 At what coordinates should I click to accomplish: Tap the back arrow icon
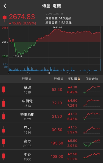click(5, 6)
